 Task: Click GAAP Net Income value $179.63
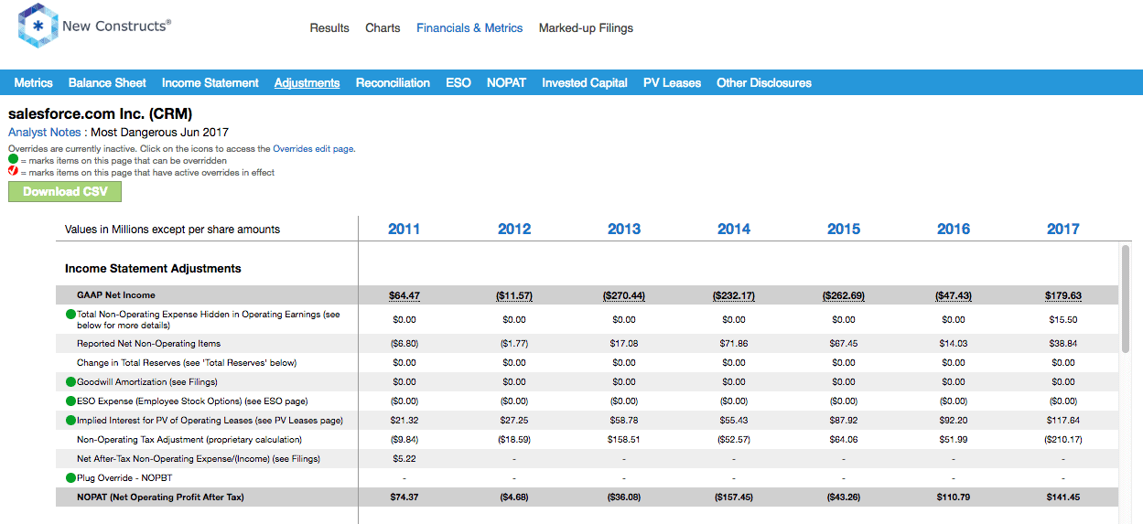[1063, 295]
